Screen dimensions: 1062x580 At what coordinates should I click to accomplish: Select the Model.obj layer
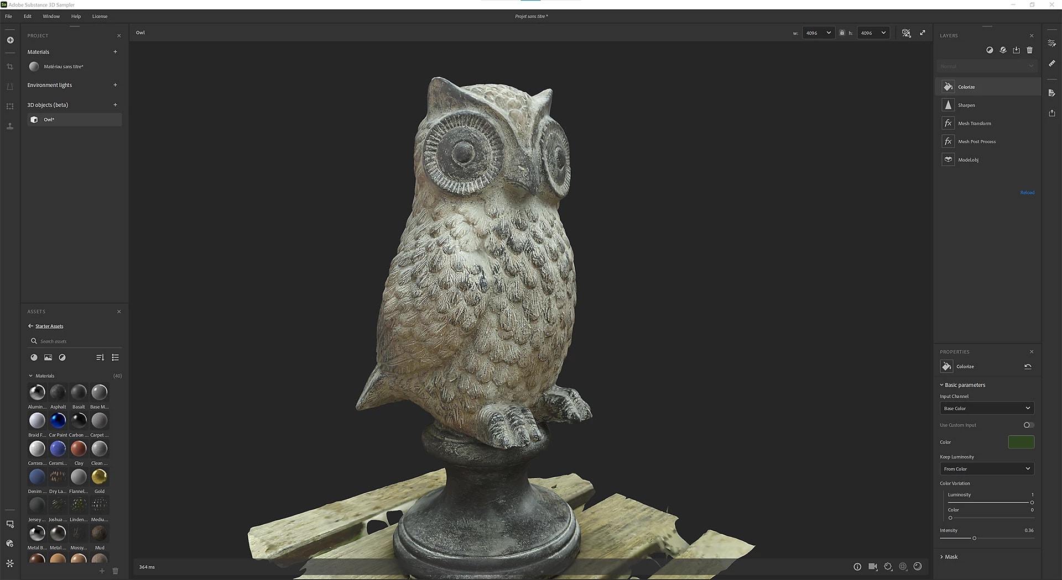[x=988, y=160]
